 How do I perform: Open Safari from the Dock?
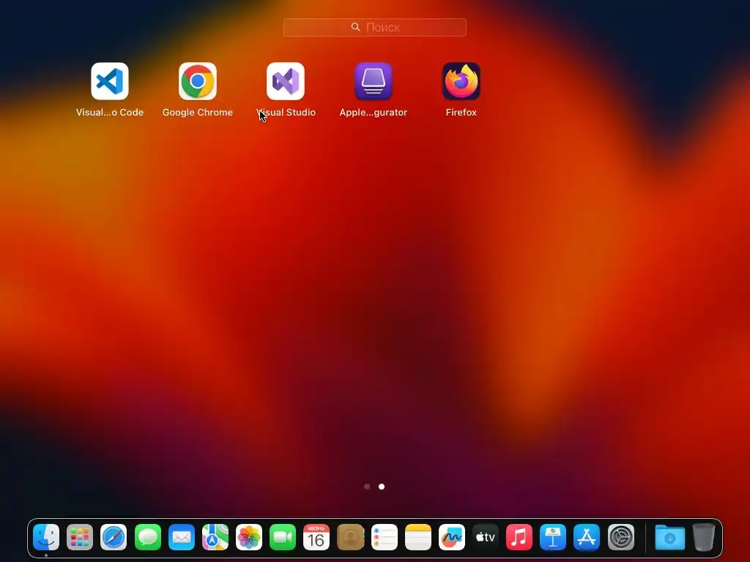[114, 537]
